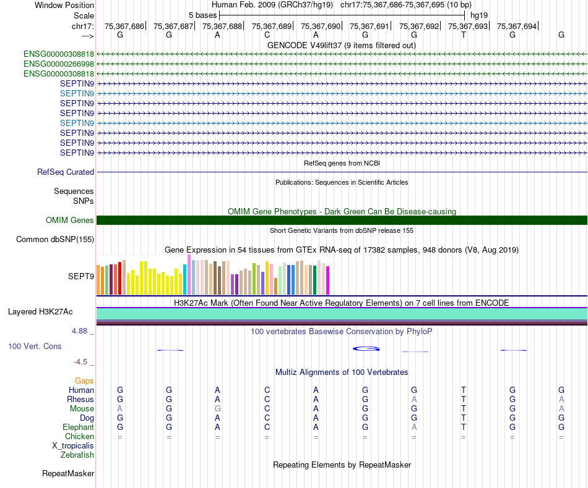The image size is (588, 488).
Task: Click the SEPT9 expression label
Action: tap(80, 277)
